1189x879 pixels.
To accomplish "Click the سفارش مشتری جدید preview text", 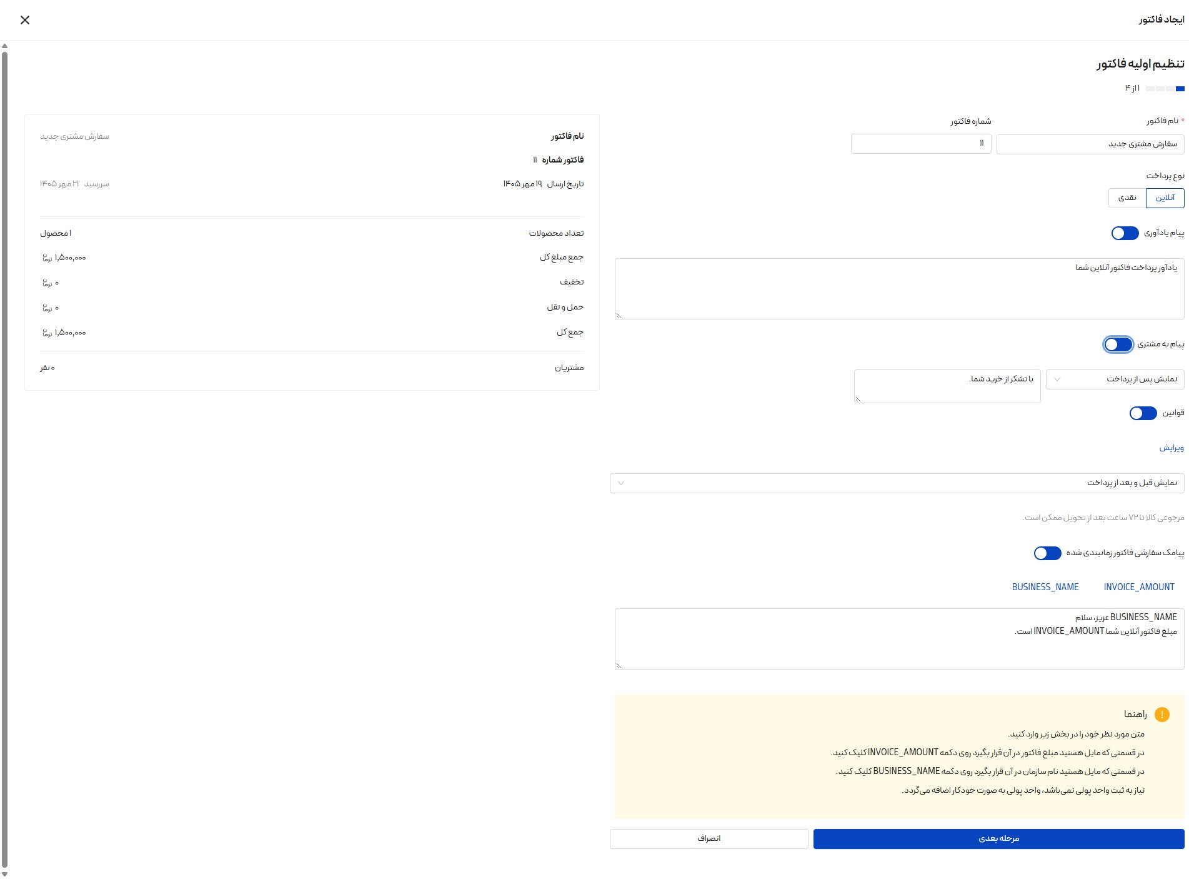I will tap(74, 136).
